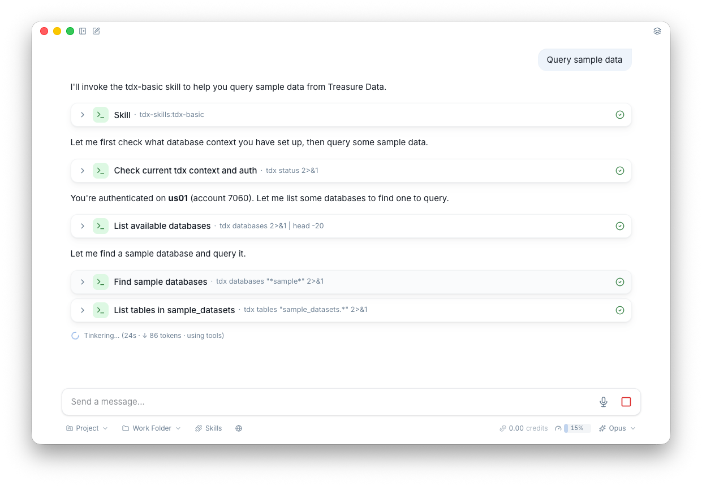
Task: Click the microphone icon for voice input
Action: pyautogui.click(x=603, y=401)
